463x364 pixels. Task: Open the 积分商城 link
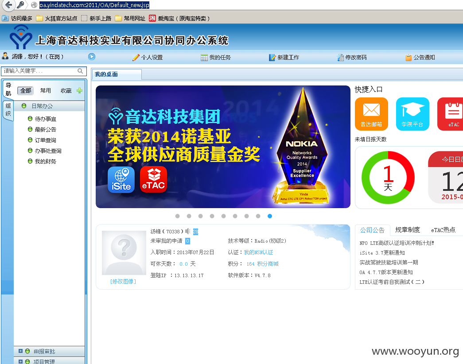[x=268, y=264]
